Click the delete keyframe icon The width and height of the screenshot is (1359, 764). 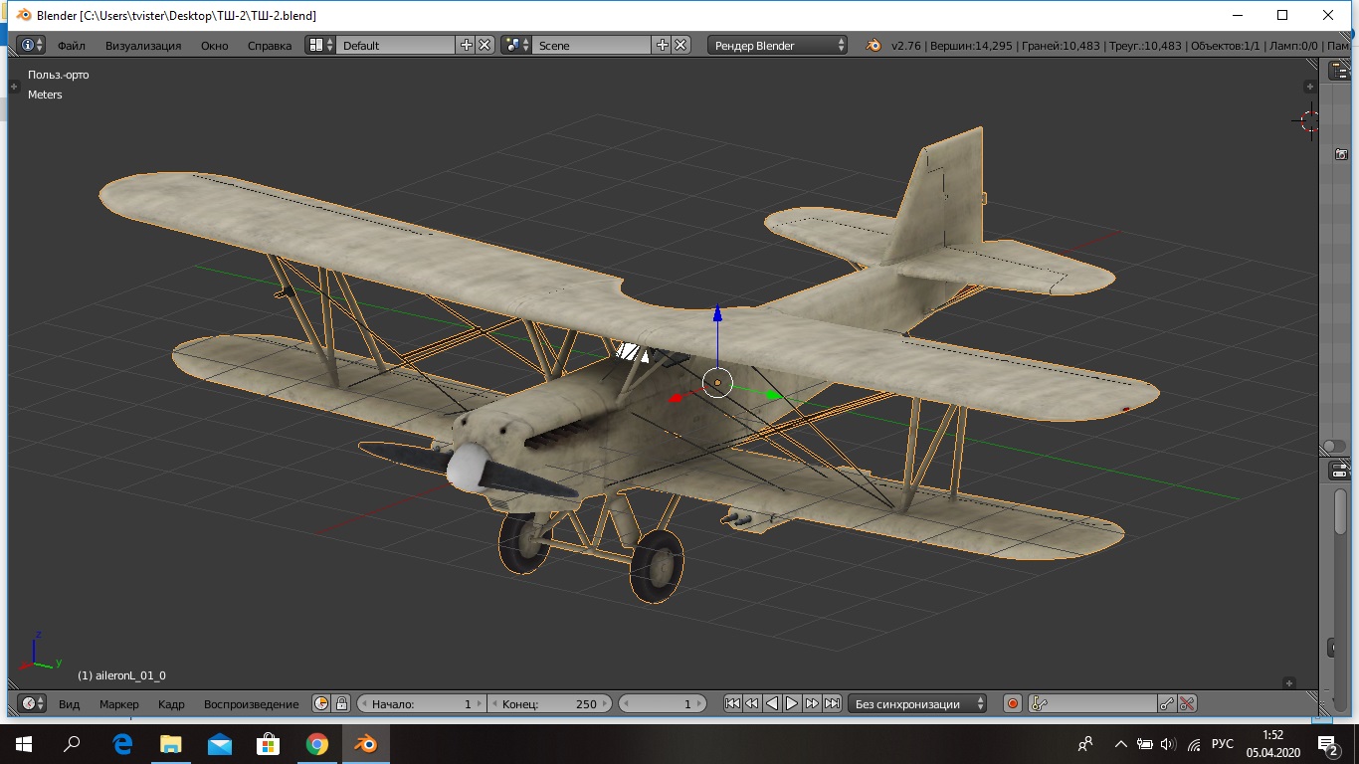click(1187, 703)
